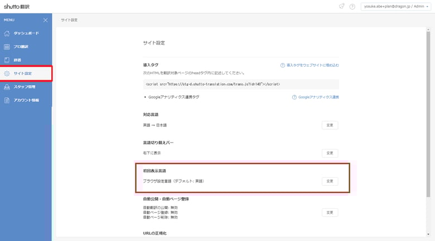The image size is (435, 241).
Task: Go to プロ翻訳 in the sidebar
Action: (26, 47)
